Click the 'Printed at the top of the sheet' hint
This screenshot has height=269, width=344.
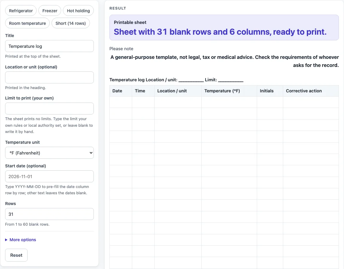pos(33,56)
